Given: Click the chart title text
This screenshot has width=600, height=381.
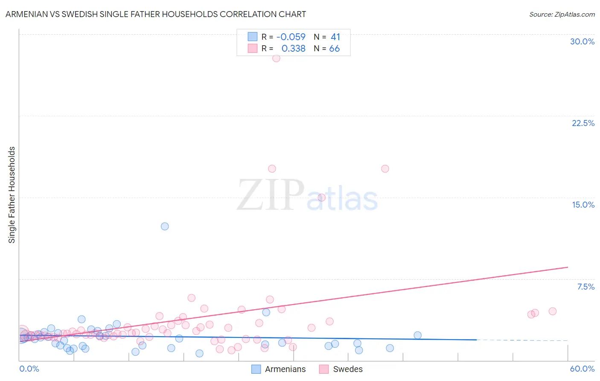Looking at the screenshot, I should (156, 14).
